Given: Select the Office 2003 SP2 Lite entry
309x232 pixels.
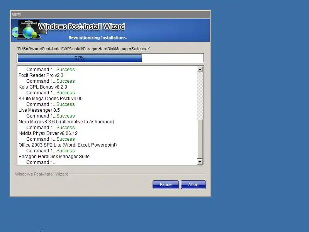Looking at the screenshot, I should [x=68, y=145].
